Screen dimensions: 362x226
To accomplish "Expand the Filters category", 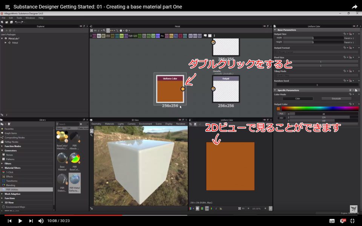I will pyautogui.click(x=2, y=163).
